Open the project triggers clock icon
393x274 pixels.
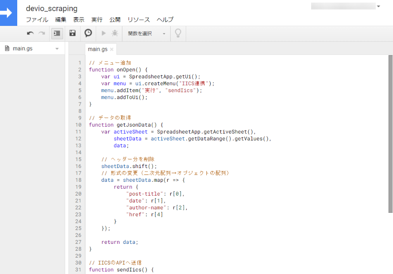[x=88, y=33]
